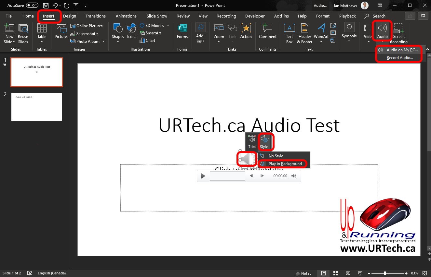The width and height of the screenshot is (431, 277).
Task: Select the slide 2 thumbnail
Action: (37, 107)
